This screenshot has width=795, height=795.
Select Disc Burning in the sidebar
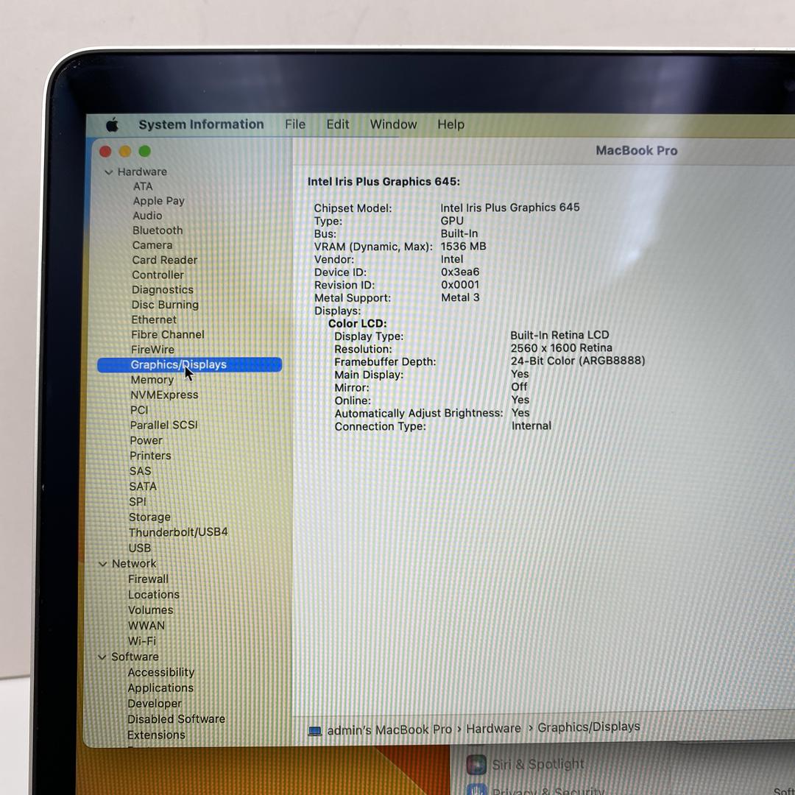(x=166, y=305)
